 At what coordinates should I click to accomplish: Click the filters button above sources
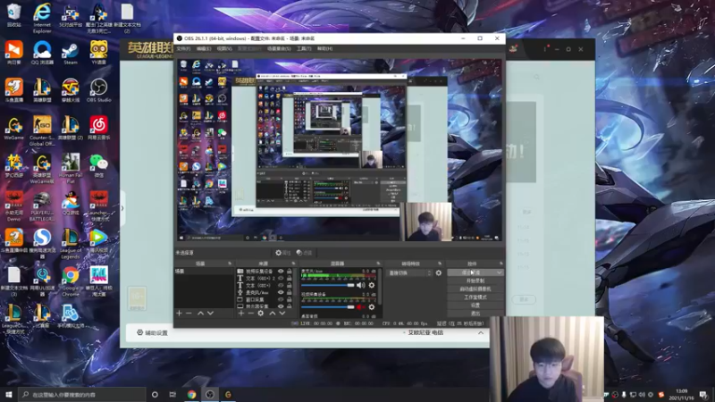[x=304, y=253]
